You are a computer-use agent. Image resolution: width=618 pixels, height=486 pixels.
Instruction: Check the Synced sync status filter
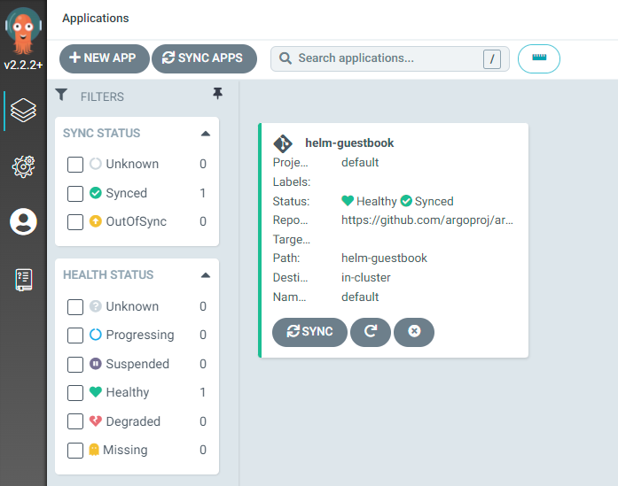point(74,193)
